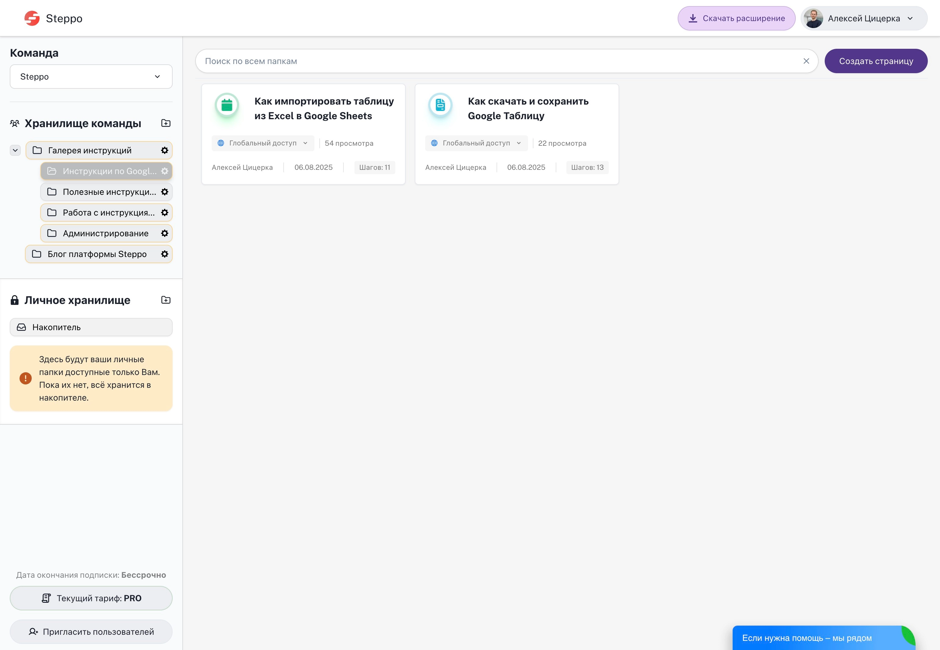Click Пригласить пользователей button
Viewport: 940px width, 650px height.
coord(91,632)
